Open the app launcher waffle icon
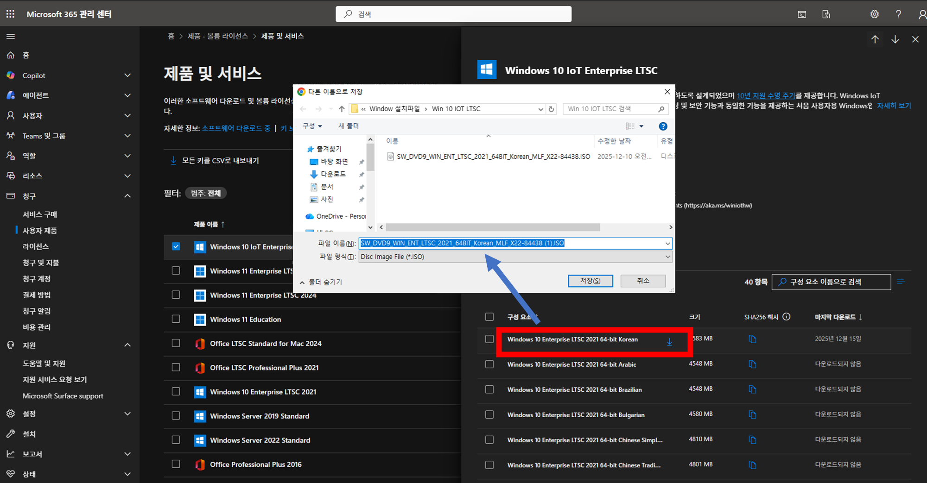This screenshot has height=483, width=927. [10, 14]
